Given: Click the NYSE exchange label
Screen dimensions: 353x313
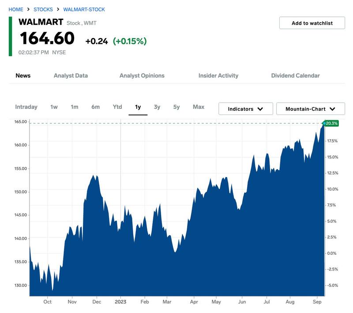Looking at the screenshot, I should click(59, 53).
